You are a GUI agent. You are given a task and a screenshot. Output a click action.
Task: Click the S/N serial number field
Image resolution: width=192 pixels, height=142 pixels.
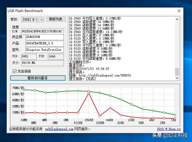click(x=42, y=32)
